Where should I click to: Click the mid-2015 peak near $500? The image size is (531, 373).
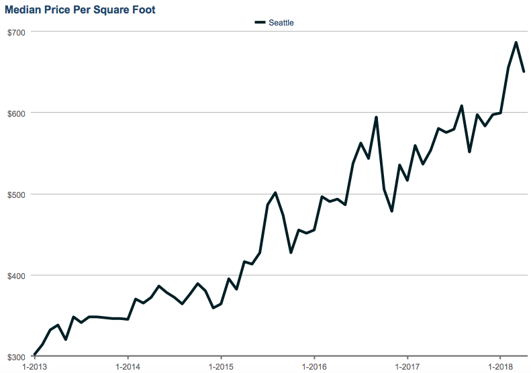click(275, 193)
